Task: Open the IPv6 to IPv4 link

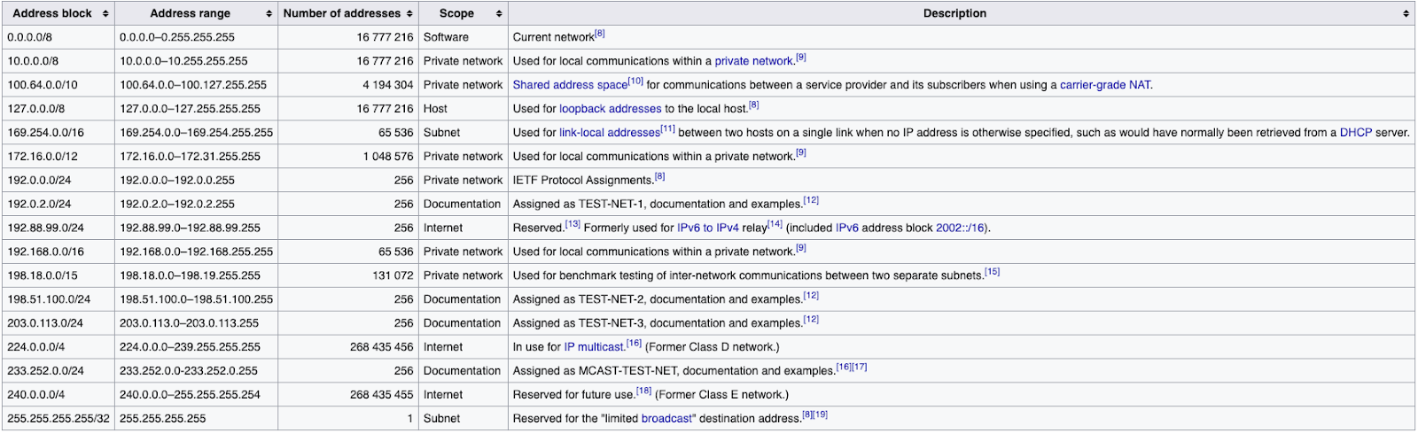Action: pos(708,228)
